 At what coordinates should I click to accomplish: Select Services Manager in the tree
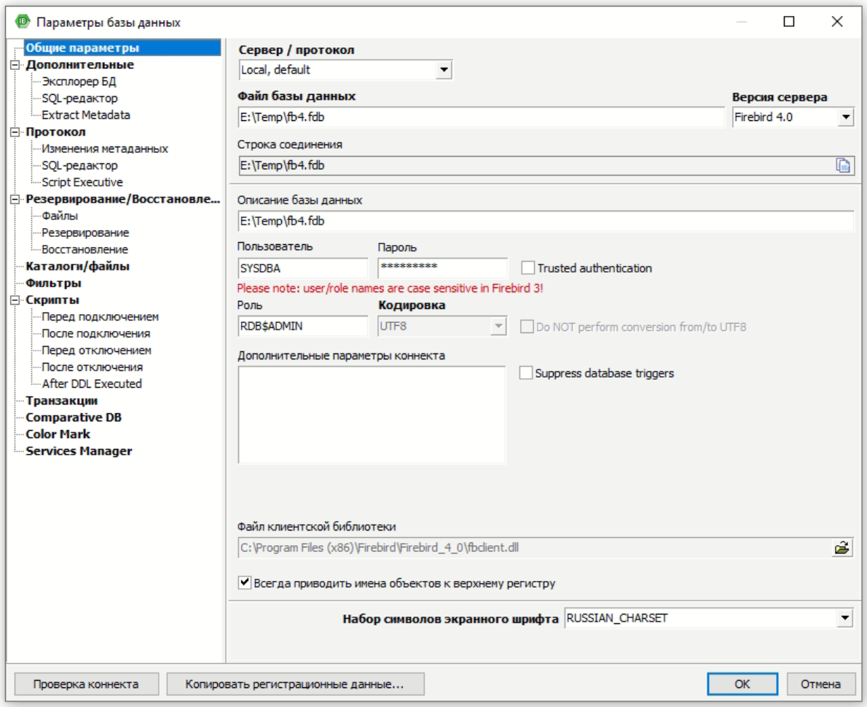[79, 451]
